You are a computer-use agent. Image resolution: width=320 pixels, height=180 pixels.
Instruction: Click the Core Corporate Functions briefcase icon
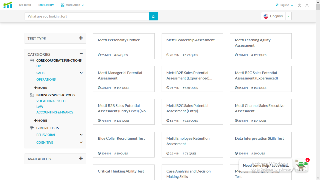pos(32,61)
